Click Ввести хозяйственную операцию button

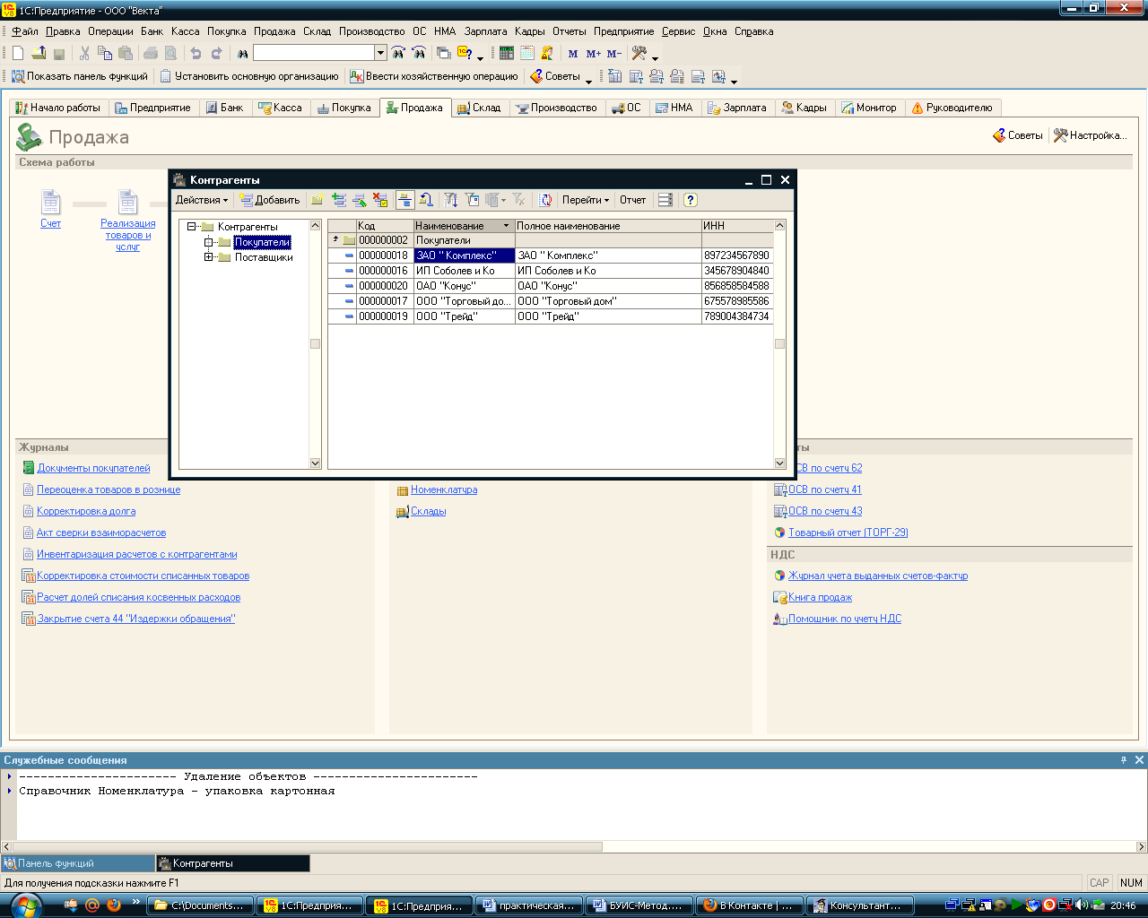click(x=434, y=76)
